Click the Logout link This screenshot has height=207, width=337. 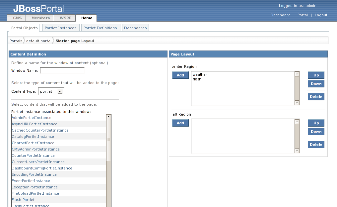[321, 15]
